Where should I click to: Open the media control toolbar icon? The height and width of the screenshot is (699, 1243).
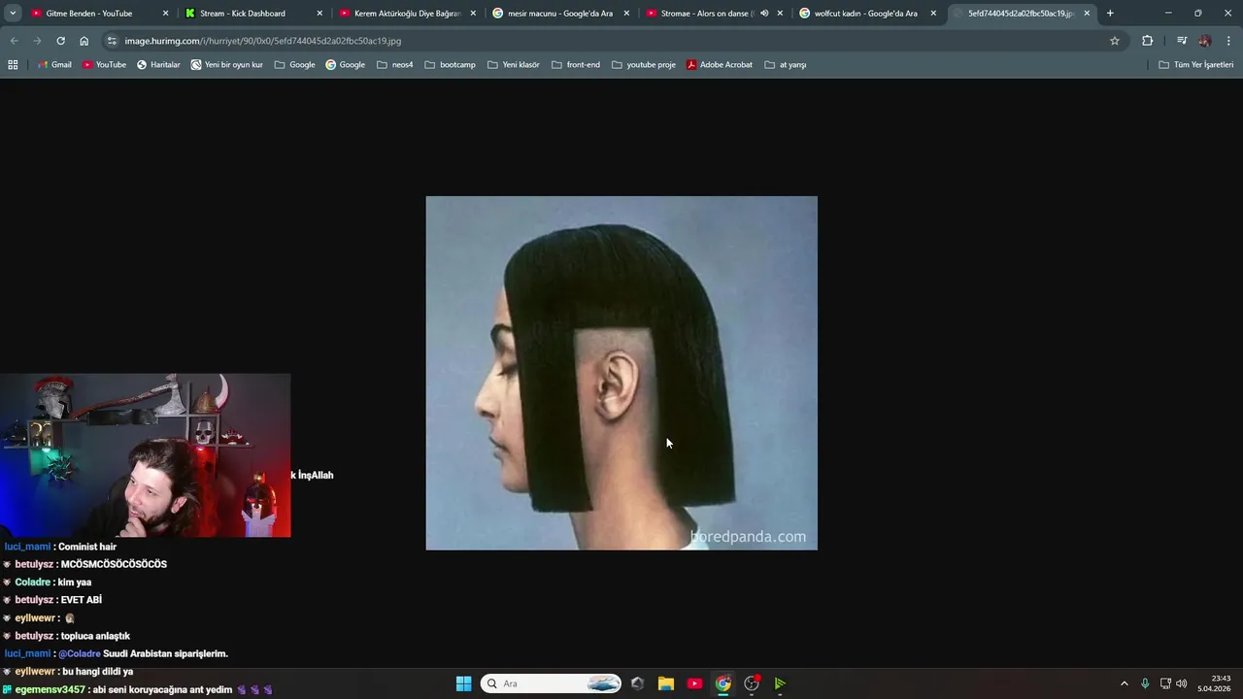pos(1182,41)
